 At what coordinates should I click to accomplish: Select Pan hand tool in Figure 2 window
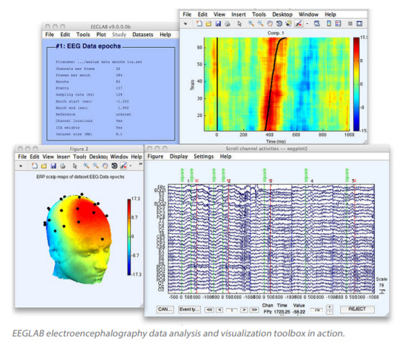pos(105,166)
